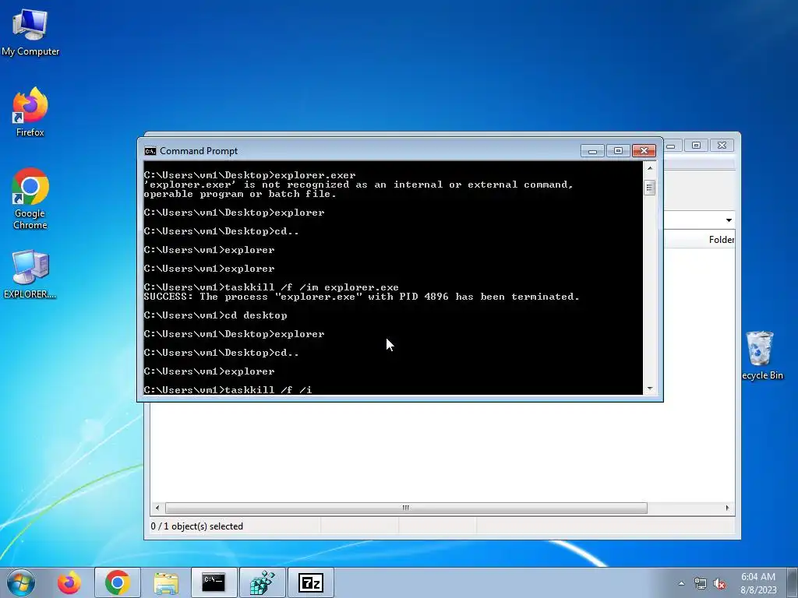The height and width of the screenshot is (598, 798).
Task: Open the network status tray icon
Action: [701, 584]
